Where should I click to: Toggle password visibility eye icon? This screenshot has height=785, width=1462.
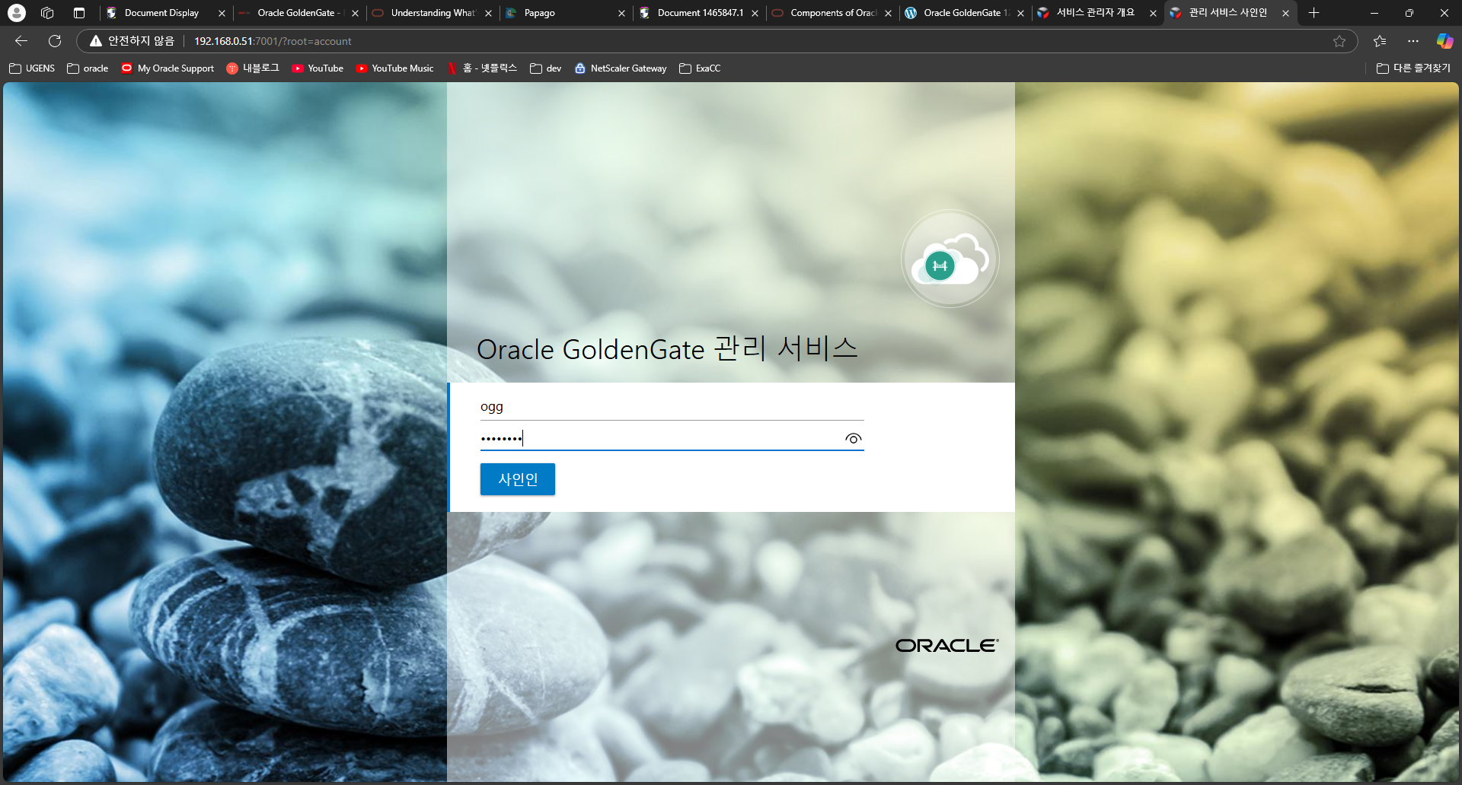[x=853, y=439]
